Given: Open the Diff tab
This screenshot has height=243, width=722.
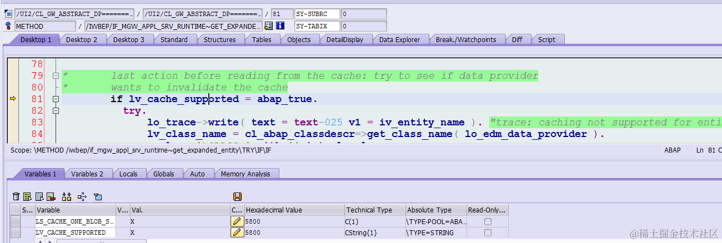Looking at the screenshot, I should pos(517,39).
